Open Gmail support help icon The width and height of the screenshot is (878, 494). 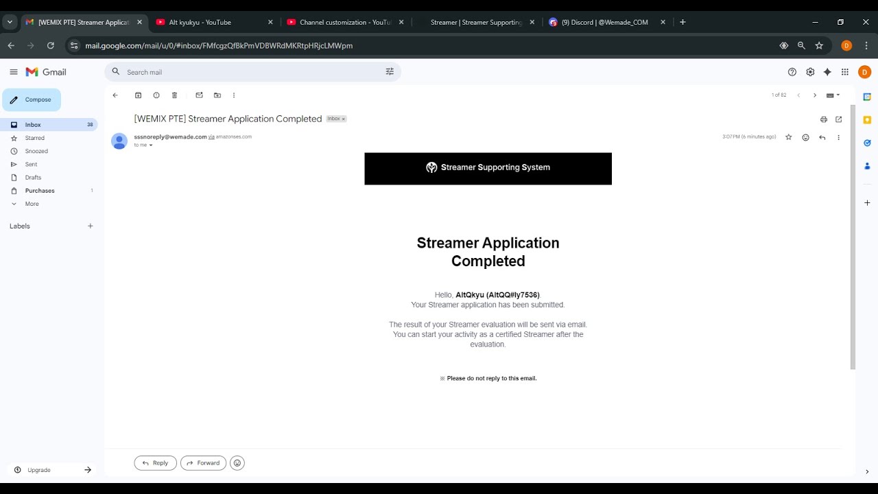click(x=792, y=72)
